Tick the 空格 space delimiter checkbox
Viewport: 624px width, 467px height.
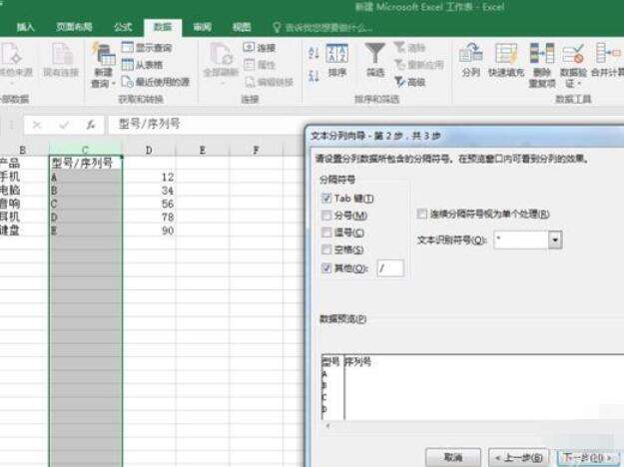pos(326,249)
